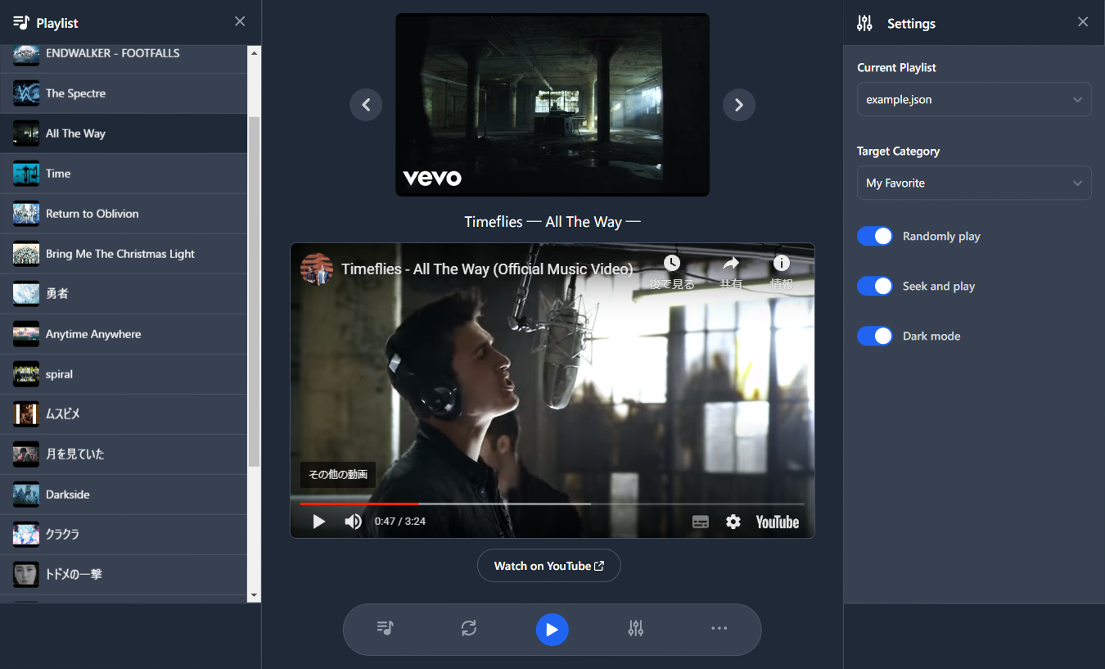Click the Settings header sliders icon
This screenshot has height=669, width=1105.
(864, 23)
